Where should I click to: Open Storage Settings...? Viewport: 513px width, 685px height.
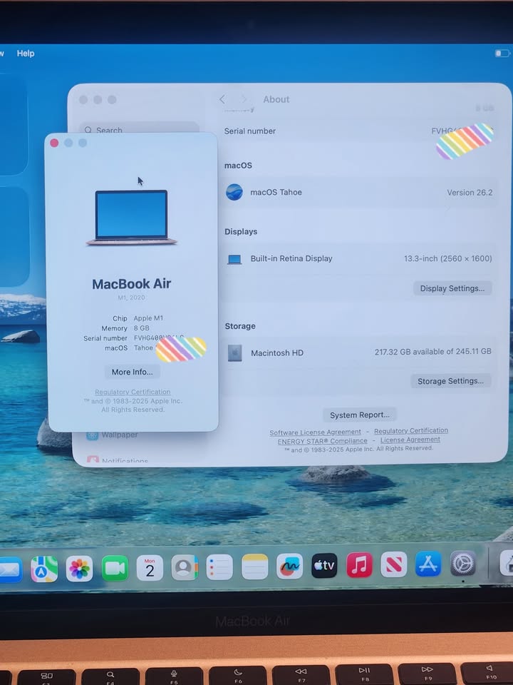pyautogui.click(x=450, y=381)
